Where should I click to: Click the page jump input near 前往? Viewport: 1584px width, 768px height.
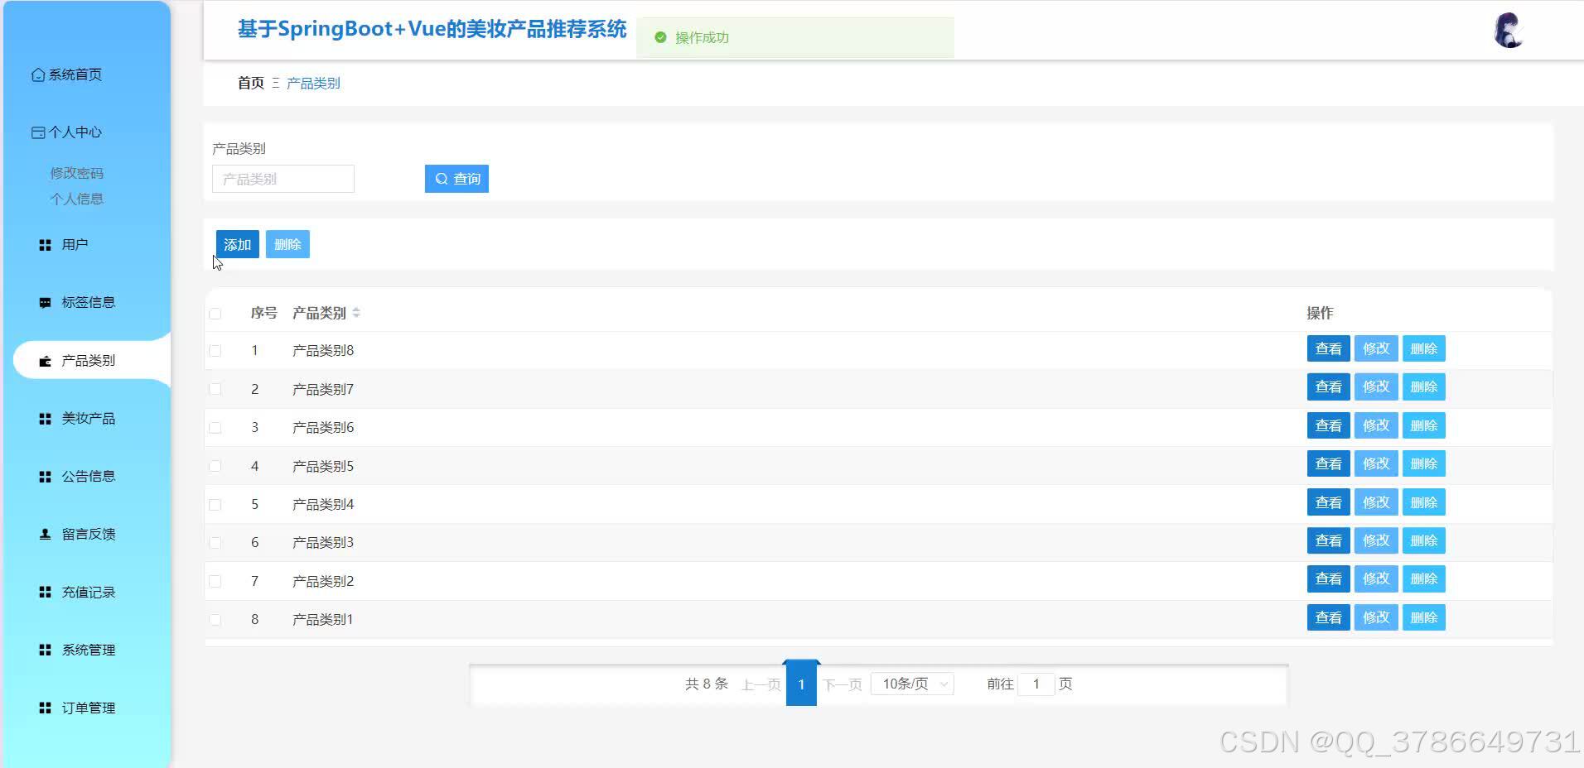point(1036,684)
